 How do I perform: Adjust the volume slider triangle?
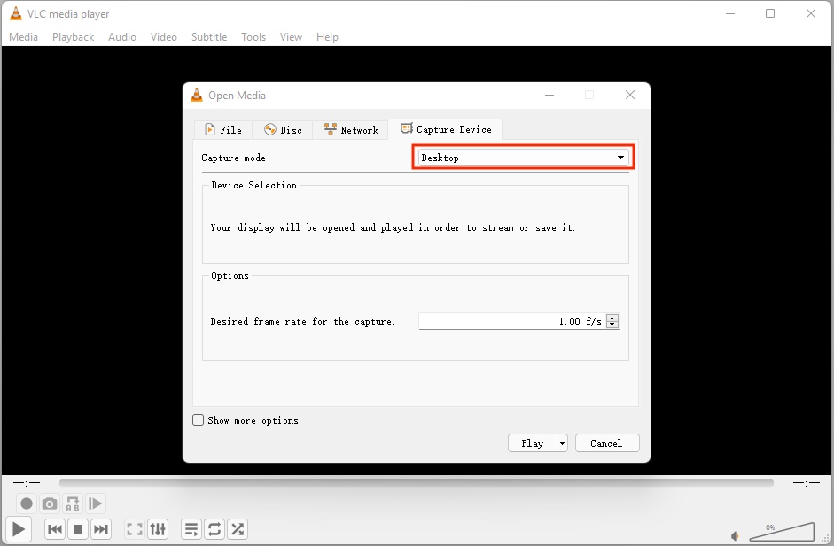point(782,532)
